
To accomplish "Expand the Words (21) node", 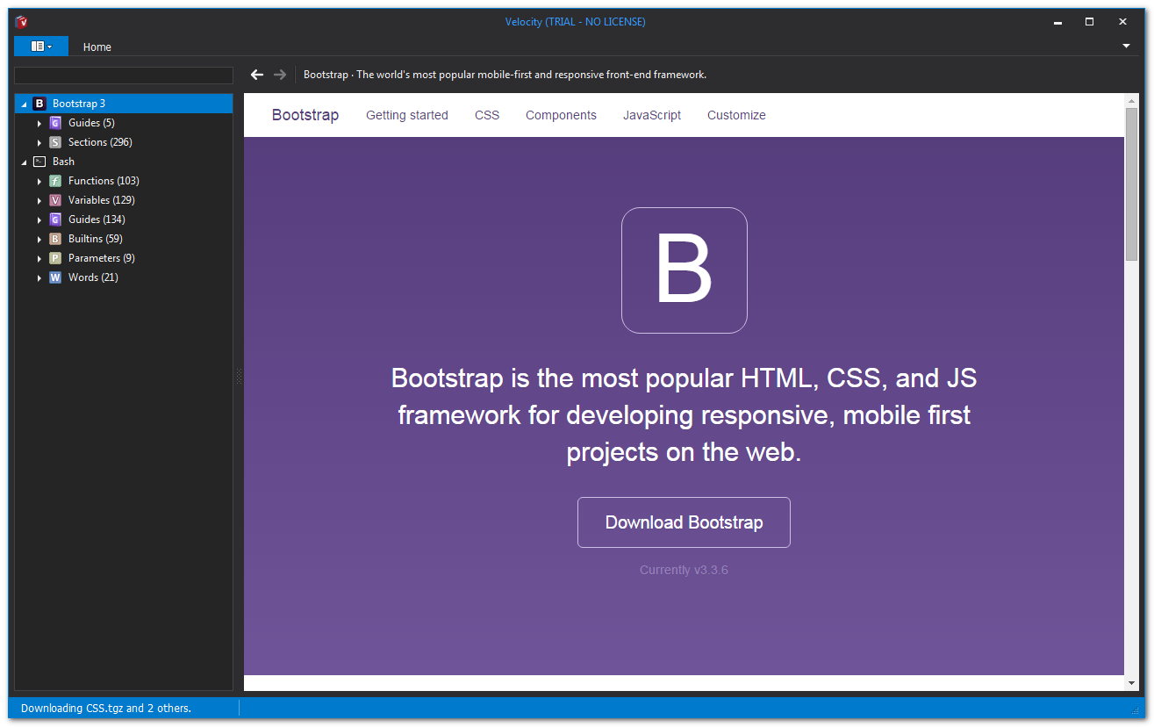I will 39,278.
